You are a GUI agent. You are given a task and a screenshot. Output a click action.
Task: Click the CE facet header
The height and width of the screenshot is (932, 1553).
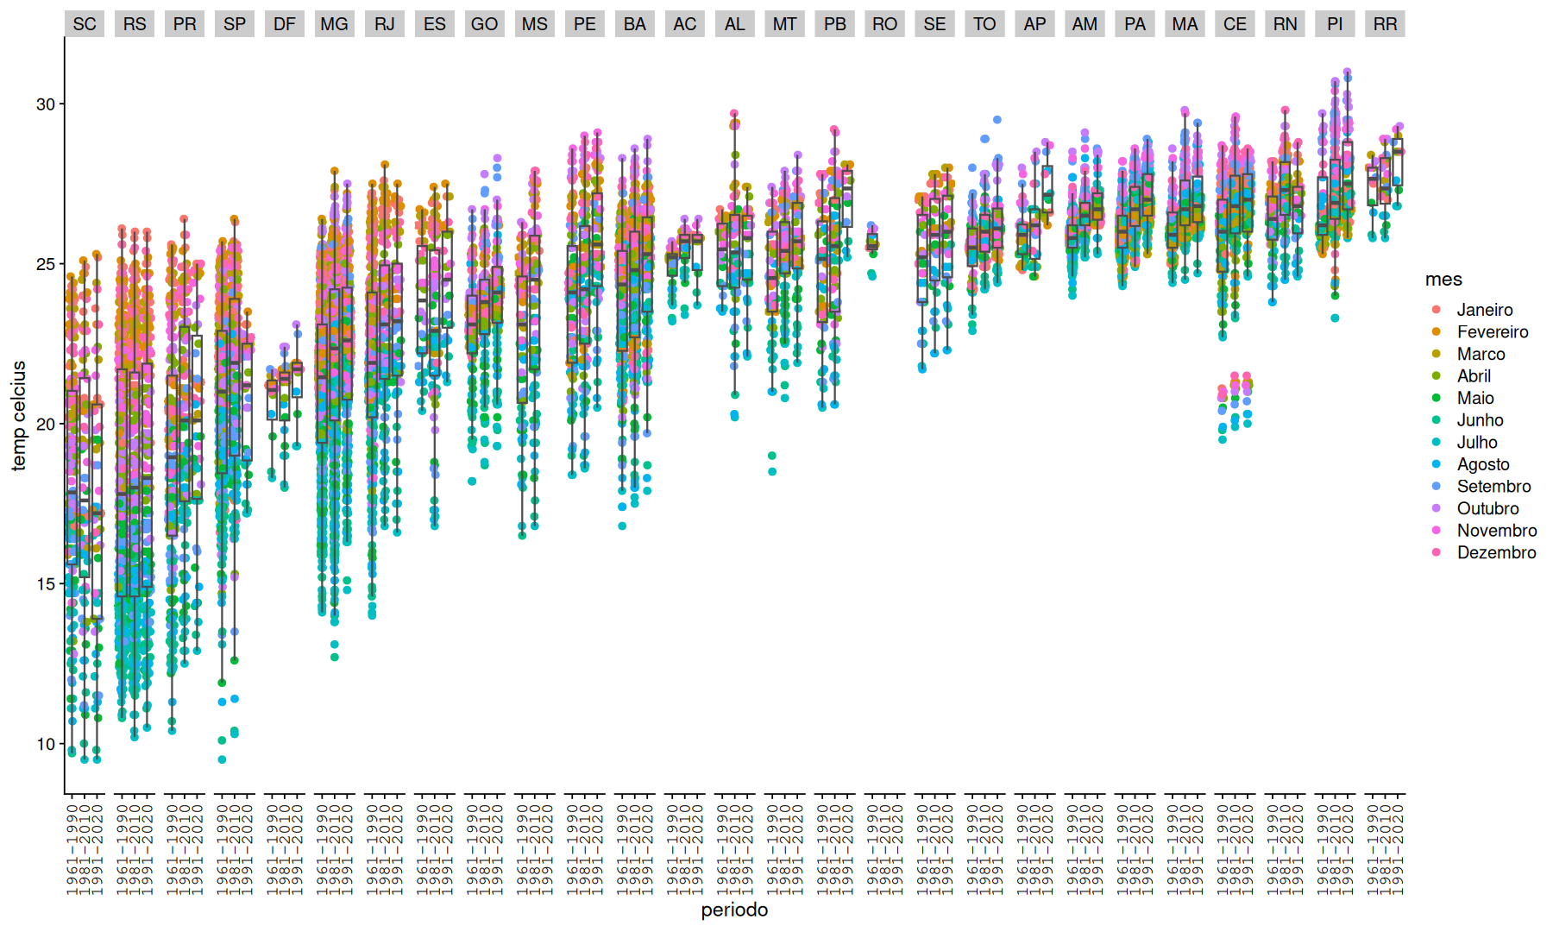(x=1235, y=24)
